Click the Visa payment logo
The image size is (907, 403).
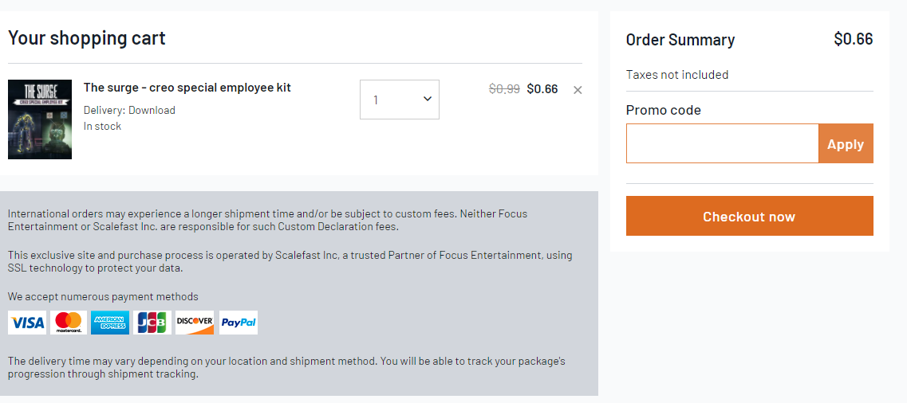(x=27, y=323)
